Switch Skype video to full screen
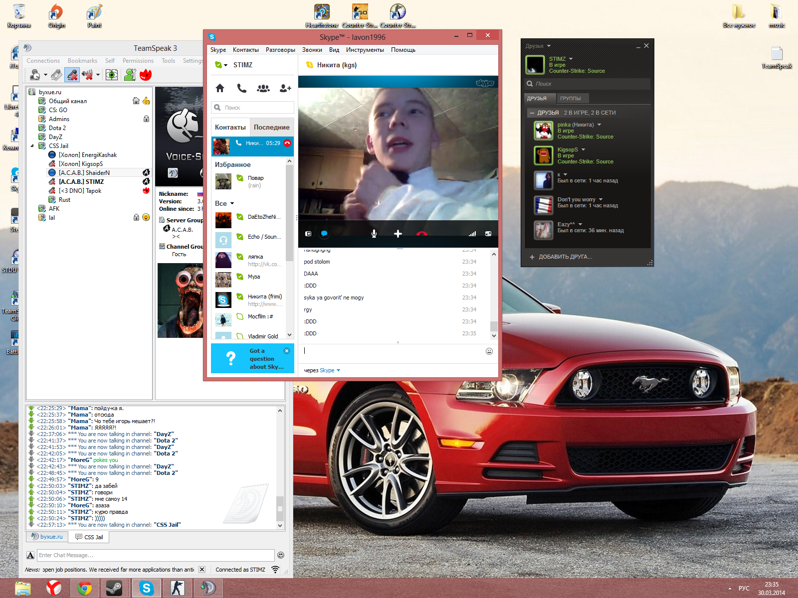This screenshot has height=598, width=798. pos(488,234)
